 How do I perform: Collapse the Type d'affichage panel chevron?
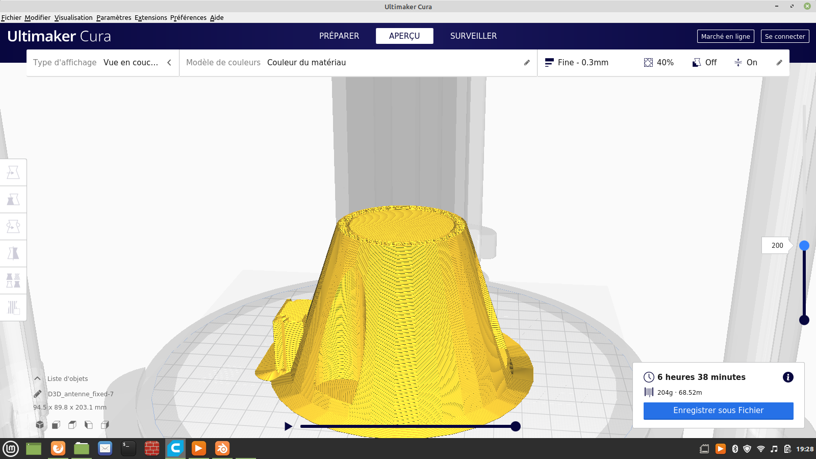point(169,62)
